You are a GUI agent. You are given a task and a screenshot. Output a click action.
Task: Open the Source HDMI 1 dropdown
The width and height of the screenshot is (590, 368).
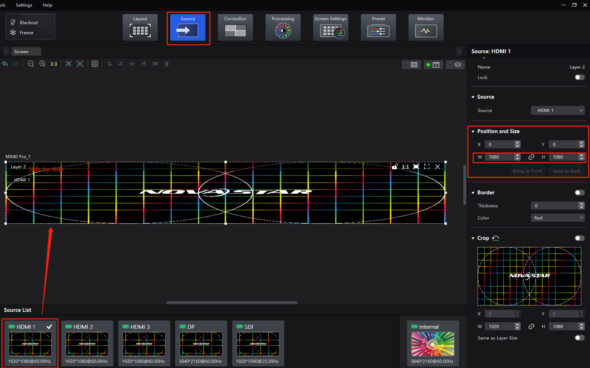[x=558, y=110]
